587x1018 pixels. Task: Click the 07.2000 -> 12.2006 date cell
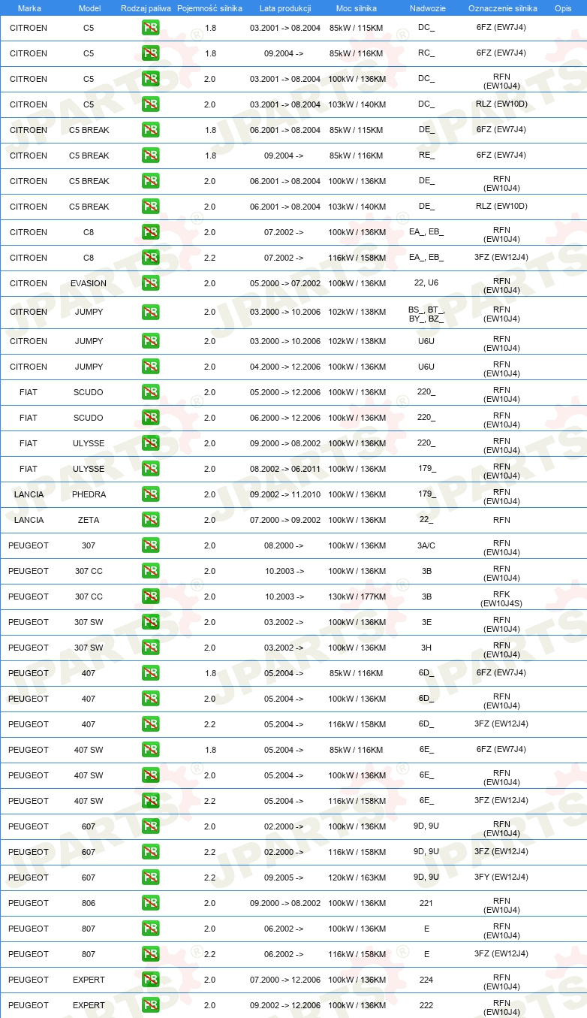pyautogui.click(x=285, y=980)
